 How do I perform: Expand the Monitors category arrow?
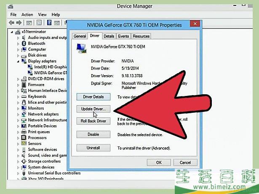tap(18, 109)
